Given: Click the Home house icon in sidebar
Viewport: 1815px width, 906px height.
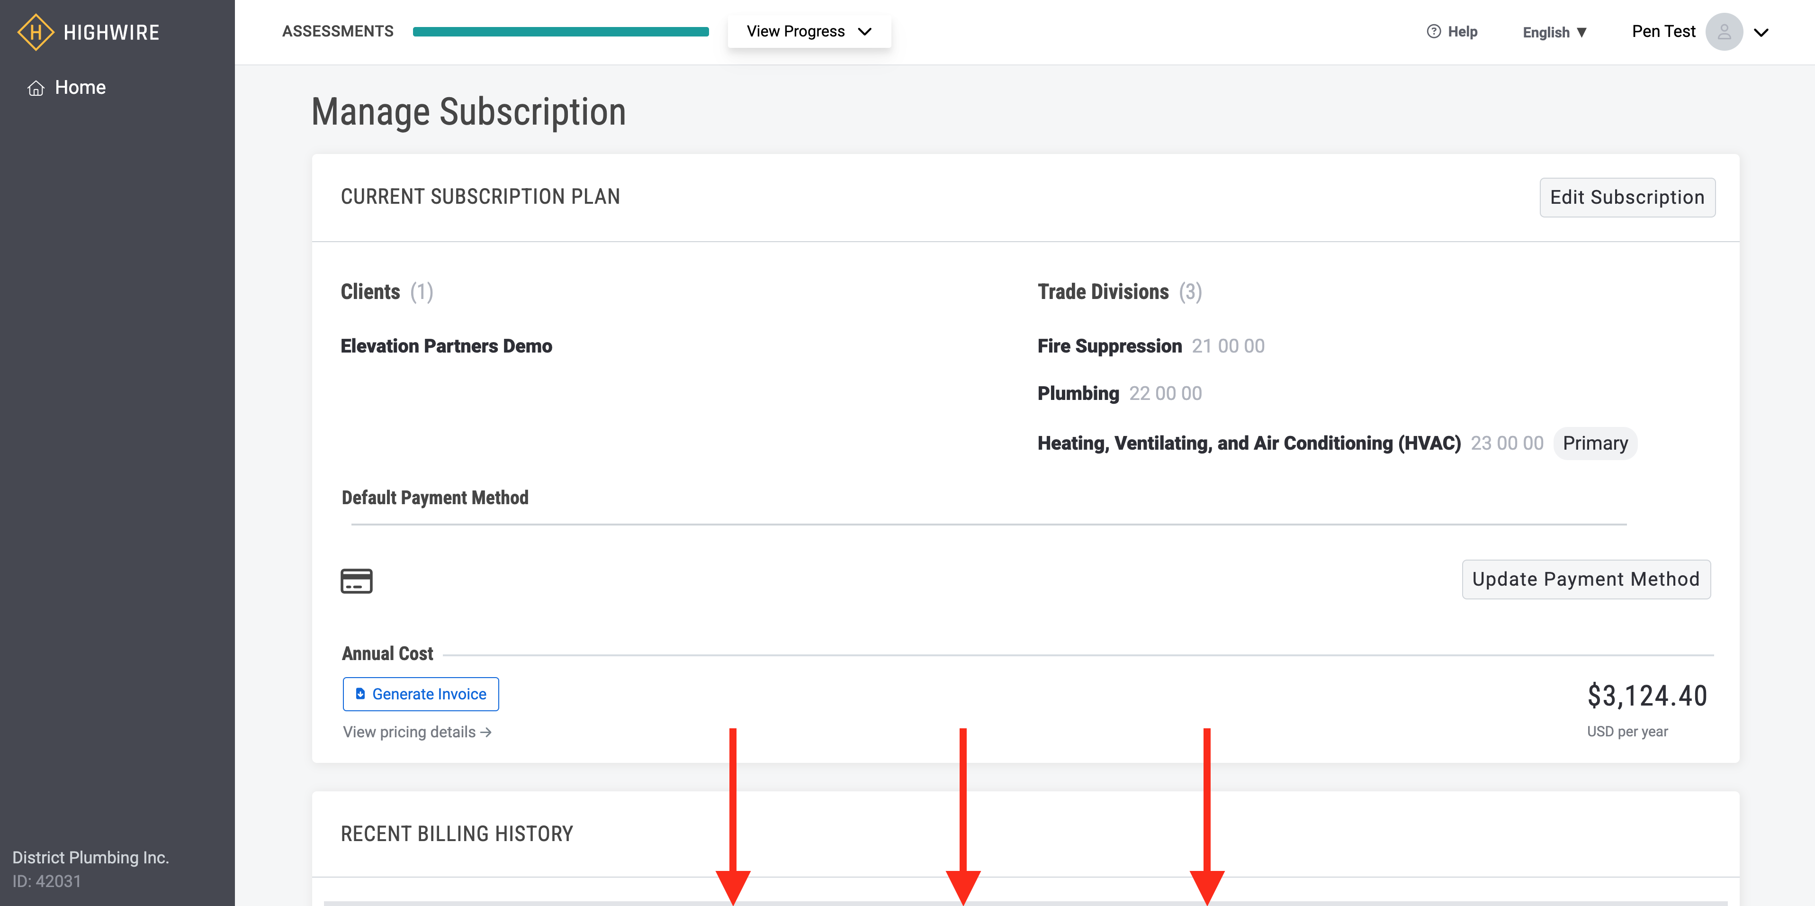Looking at the screenshot, I should (36, 88).
